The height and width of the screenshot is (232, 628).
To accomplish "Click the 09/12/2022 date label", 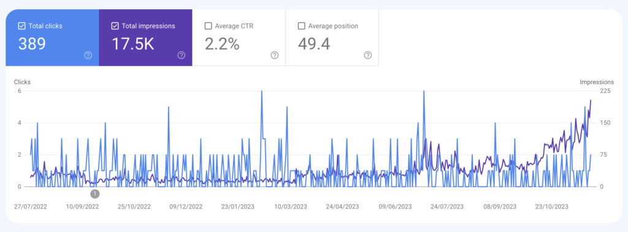I will [186, 207].
